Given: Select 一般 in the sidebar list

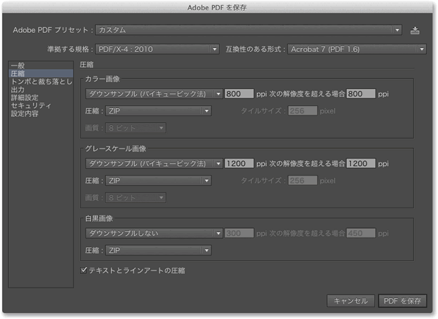Looking at the screenshot, I should 17,65.
